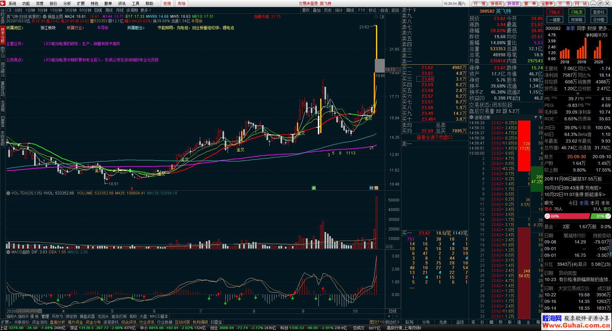Image resolution: width=612 pixels, height=331 pixels.
Task: Select the 指标A tab
Action: tap(12, 316)
